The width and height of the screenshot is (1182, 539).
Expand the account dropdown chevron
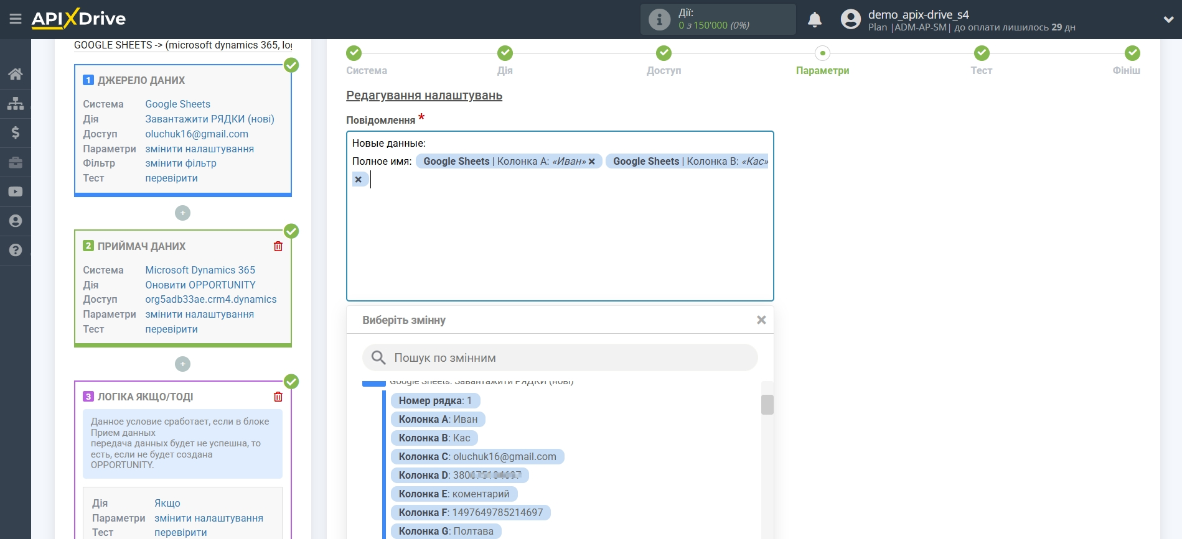1168,20
